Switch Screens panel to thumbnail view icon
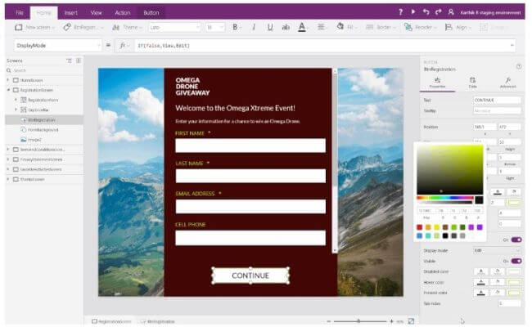Image resolution: width=532 pixels, height=336 pixels. pyautogui.click(x=79, y=60)
